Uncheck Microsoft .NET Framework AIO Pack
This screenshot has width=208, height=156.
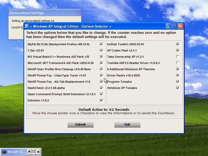pos(101,63)
